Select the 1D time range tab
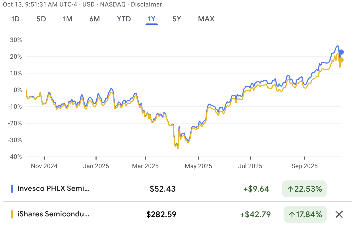Screen dimensions: 353x231 point(15,19)
